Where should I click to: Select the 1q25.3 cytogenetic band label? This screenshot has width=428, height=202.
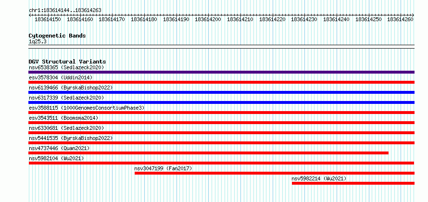click(38, 41)
